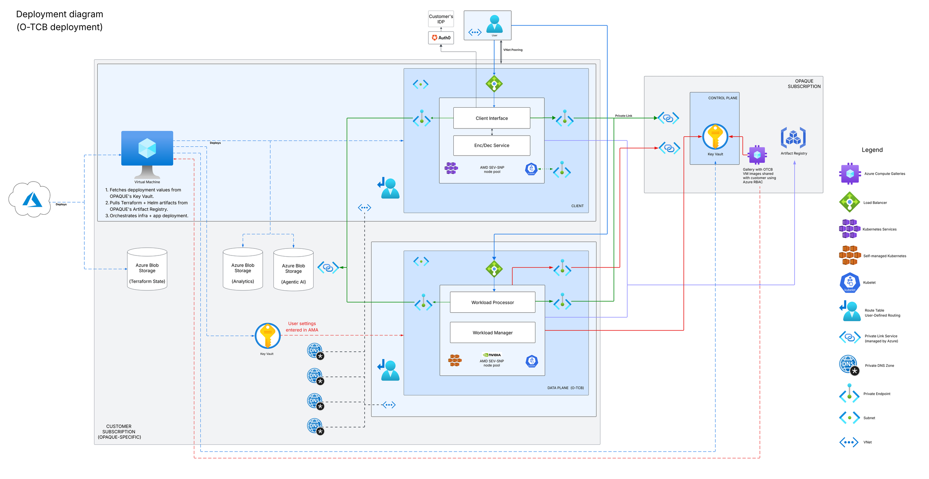The width and height of the screenshot is (929, 479).
Task: Click Azure Blob Storage Terraform State cylinder
Action: 147,269
